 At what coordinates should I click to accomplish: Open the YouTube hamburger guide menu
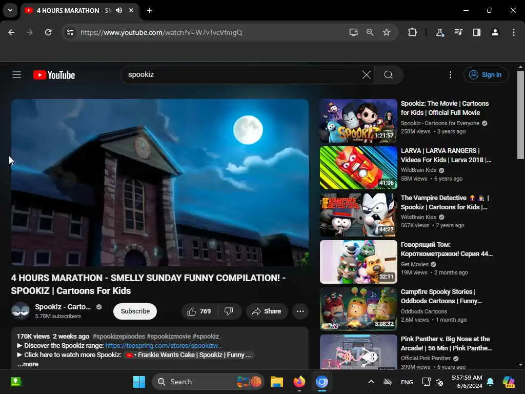click(x=17, y=75)
